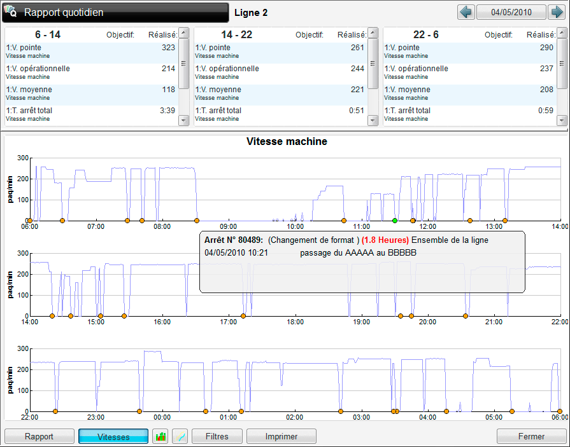Select the T. arrêt total row showing 0:51
570x447 pixels.
(x=281, y=115)
